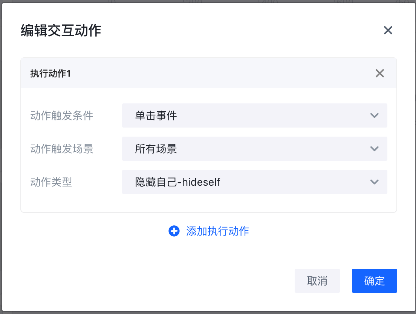Screen dimensions: 416x314
Task: Select the 隐藏自己-hideself value text
Action: click(x=177, y=182)
